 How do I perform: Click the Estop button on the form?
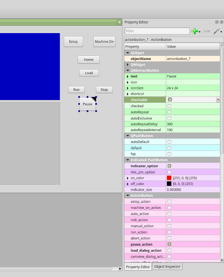point(74,42)
